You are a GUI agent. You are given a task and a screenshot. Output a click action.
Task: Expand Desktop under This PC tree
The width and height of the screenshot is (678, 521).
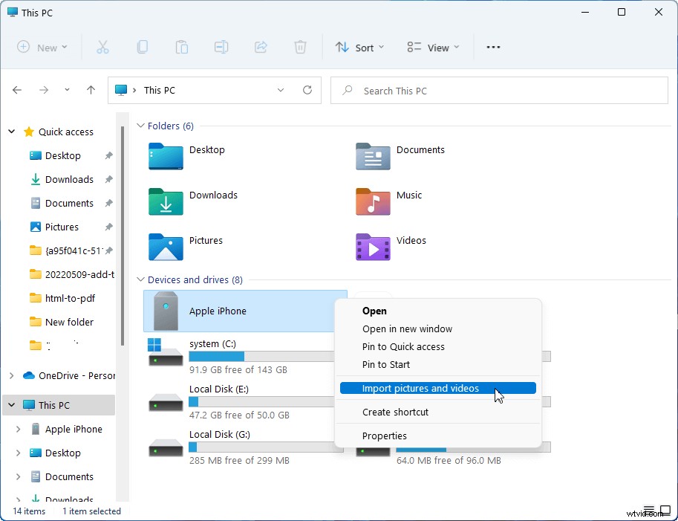pos(18,453)
